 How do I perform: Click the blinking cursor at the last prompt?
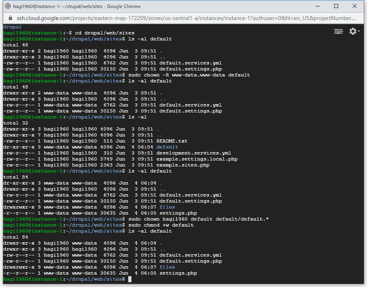[x=130, y=279]
